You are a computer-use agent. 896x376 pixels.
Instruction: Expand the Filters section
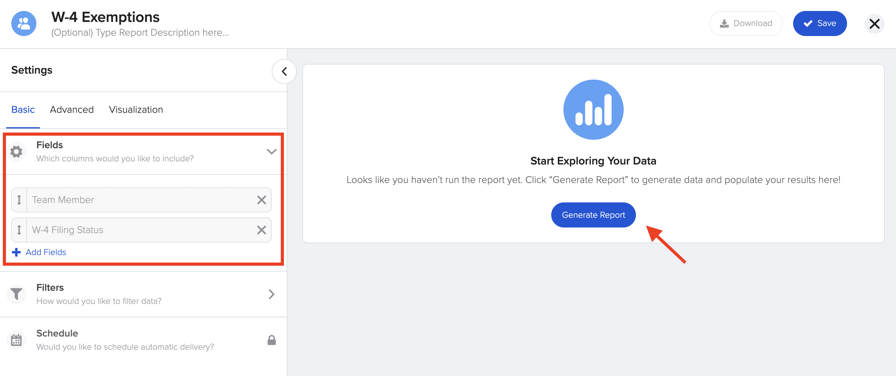271,294
